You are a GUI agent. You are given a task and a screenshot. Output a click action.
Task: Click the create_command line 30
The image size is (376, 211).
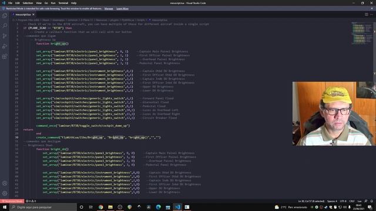(98, 137)
